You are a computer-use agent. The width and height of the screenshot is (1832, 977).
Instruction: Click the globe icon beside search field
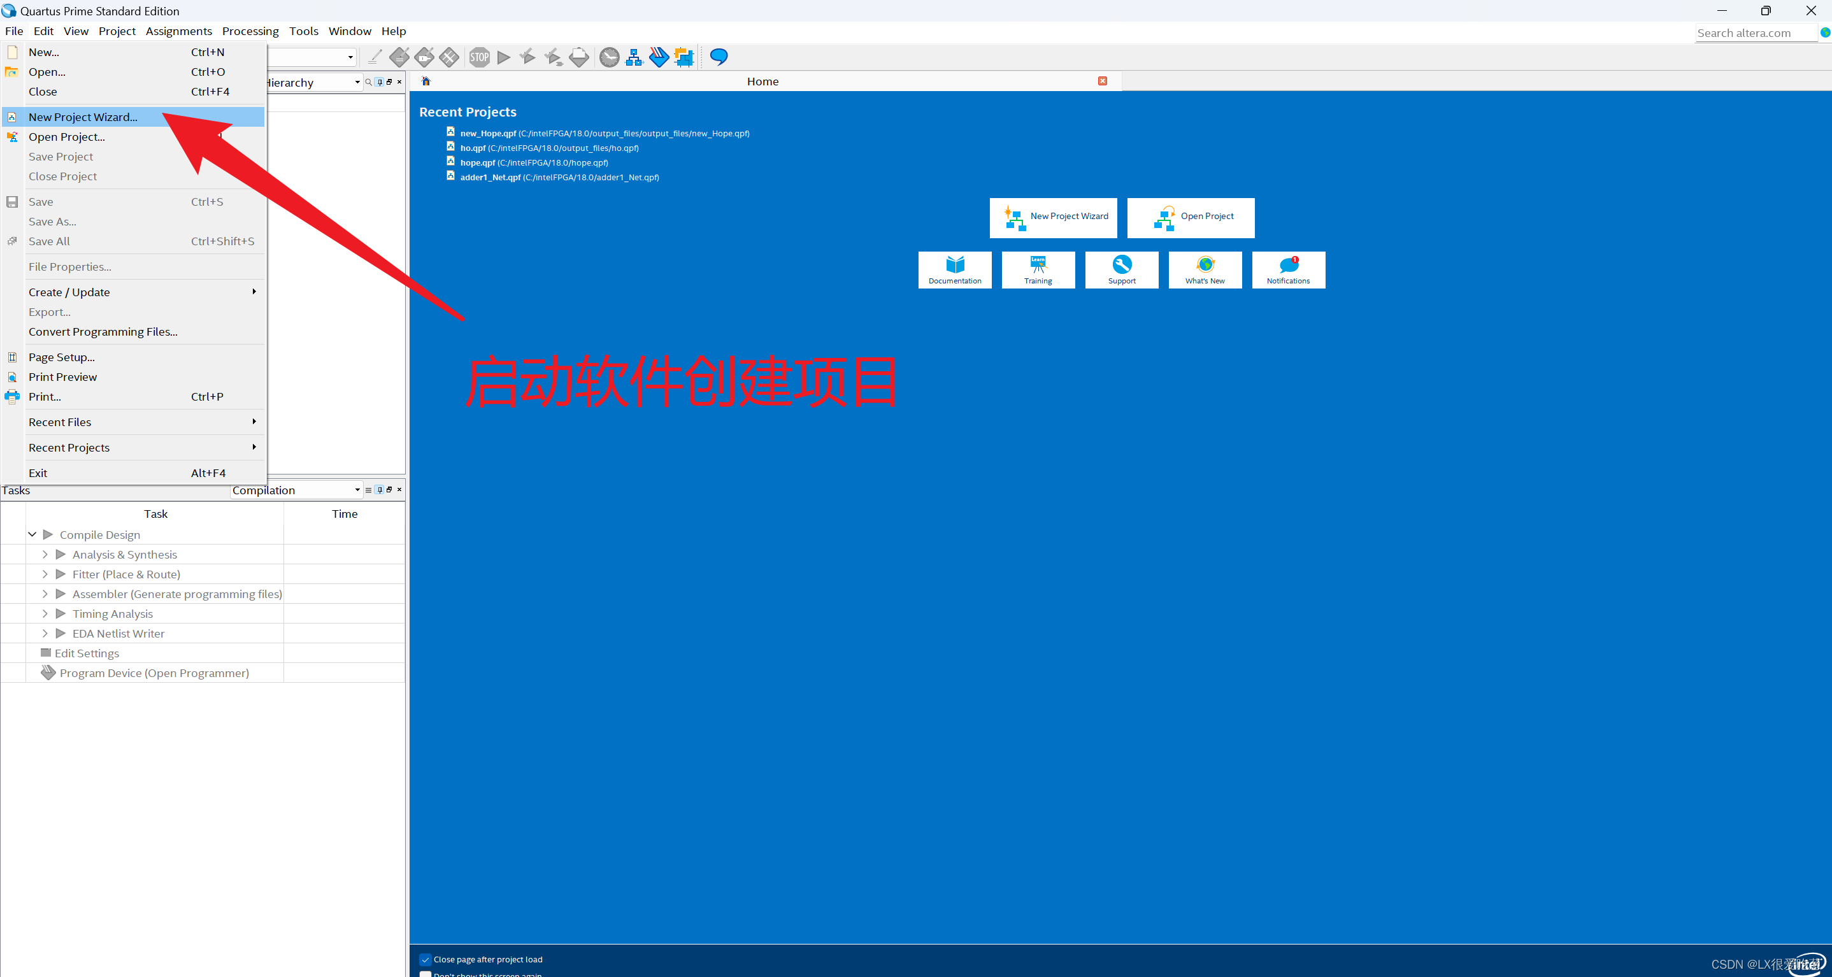click(1825, 32)
